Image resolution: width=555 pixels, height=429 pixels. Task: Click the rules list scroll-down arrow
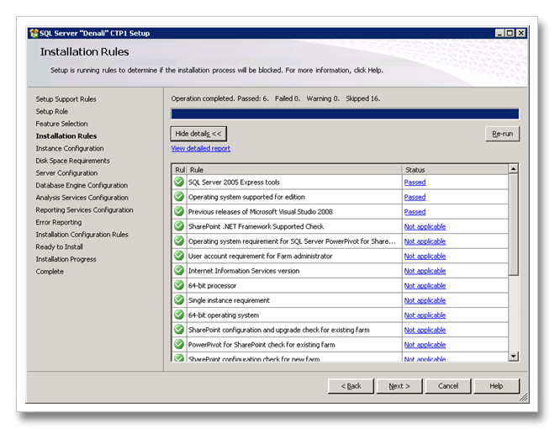[513, 356]
